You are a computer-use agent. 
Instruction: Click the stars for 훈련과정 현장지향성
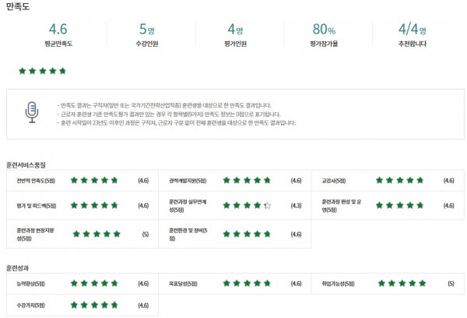pos(97,234)
